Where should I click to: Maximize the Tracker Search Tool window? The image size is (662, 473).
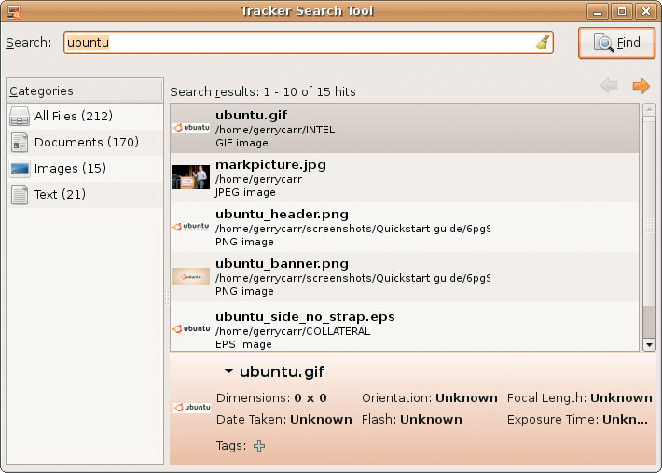pyautogui.click(x=622, y=11)
